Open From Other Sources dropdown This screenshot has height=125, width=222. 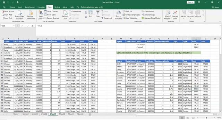point(19,15)
